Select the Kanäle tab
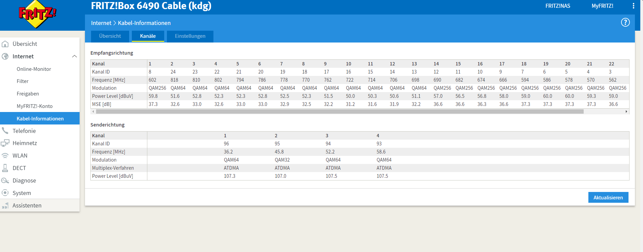This screenshot has height=252, width=643. pyautogui.click(x=148, y=36)
